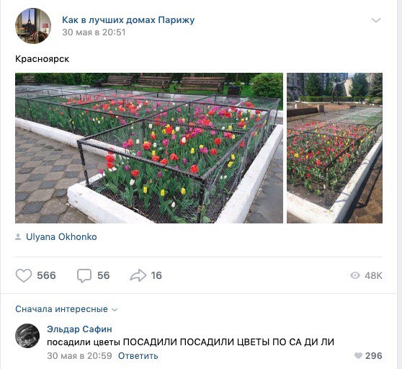Click Ответить to reply to the comment

pos(138,356)
